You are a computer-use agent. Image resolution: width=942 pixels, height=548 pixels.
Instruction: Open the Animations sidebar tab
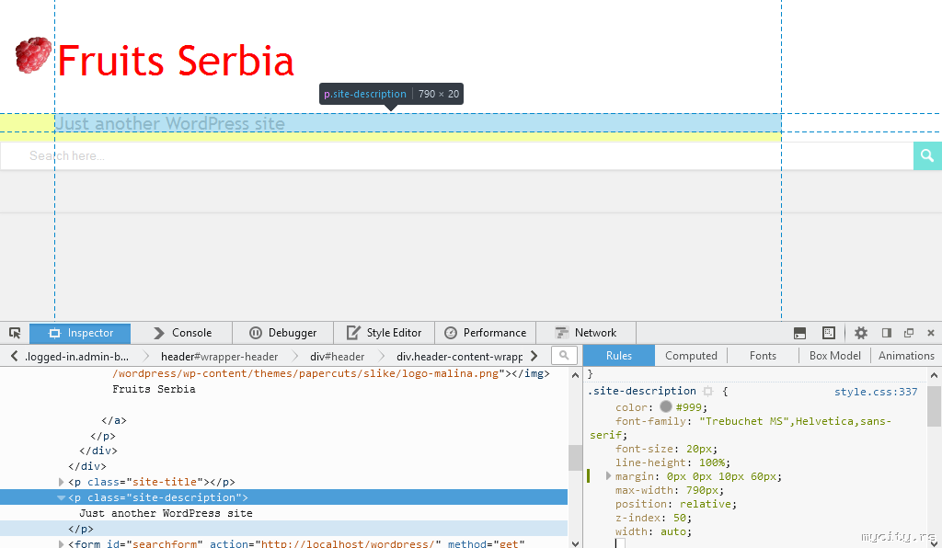click(x=906, y=355)
